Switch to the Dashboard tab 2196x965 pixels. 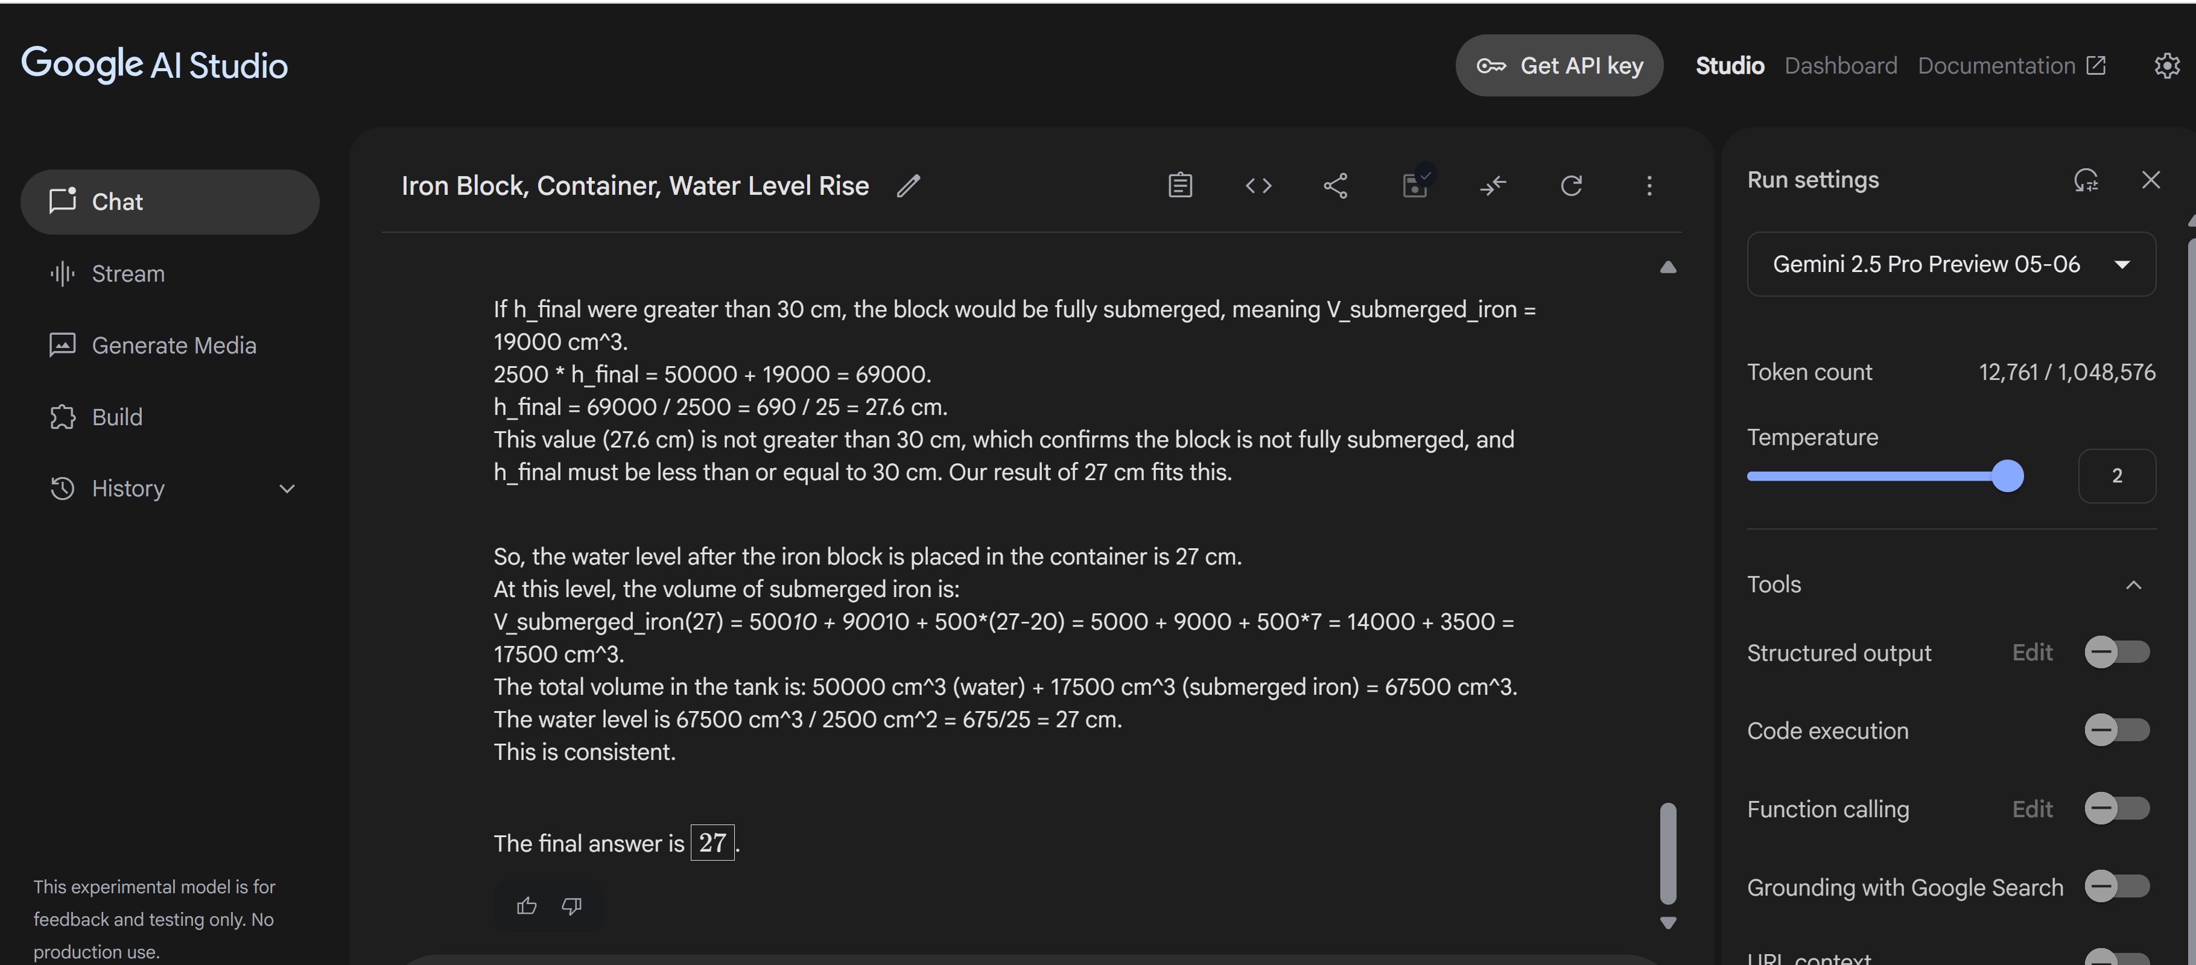[1841, 66]
